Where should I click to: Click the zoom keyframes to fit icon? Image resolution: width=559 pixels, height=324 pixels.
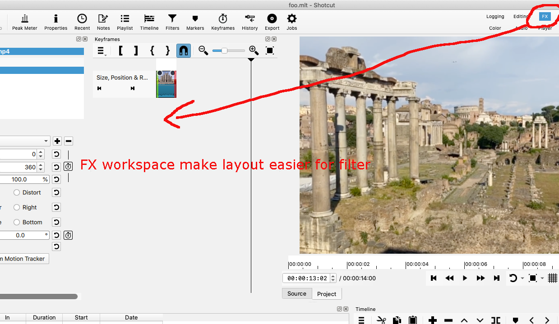click(x=270, y=50)
